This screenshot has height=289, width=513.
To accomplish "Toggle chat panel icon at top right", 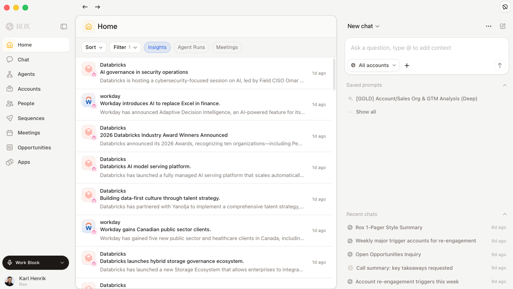I will pos(505,7).
